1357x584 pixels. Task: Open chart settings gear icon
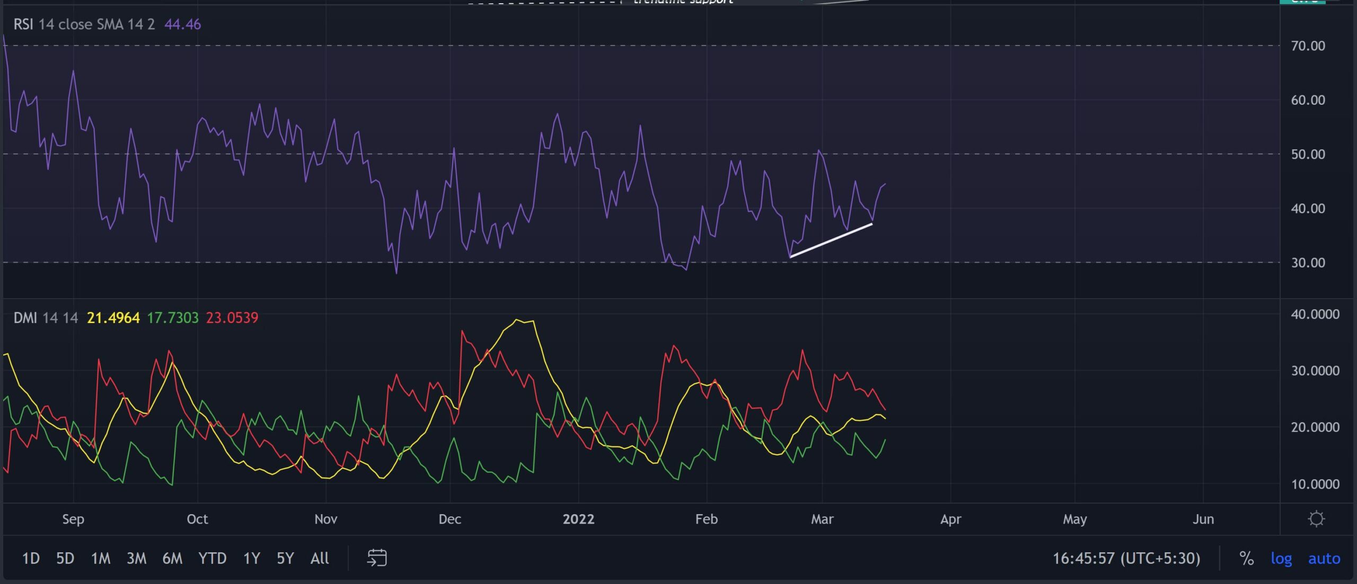coord(1316,518)
